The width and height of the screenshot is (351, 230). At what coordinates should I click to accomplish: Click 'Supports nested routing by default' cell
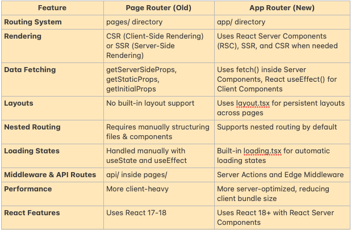[282, 132]
